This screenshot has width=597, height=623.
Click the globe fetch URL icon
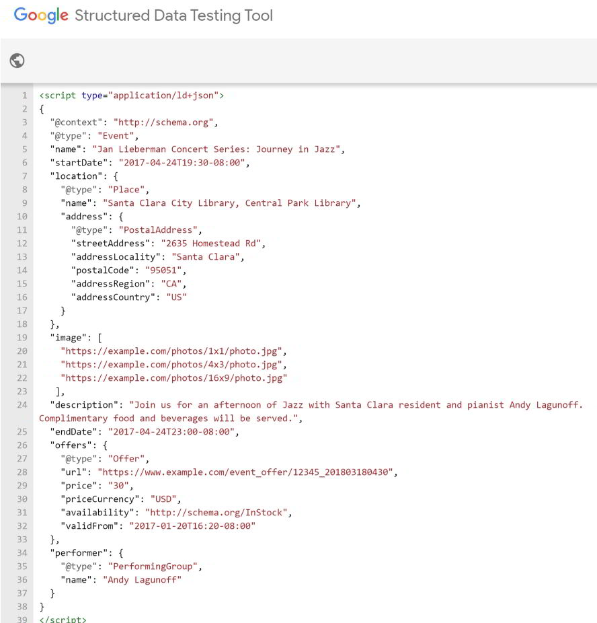(17, 61)
